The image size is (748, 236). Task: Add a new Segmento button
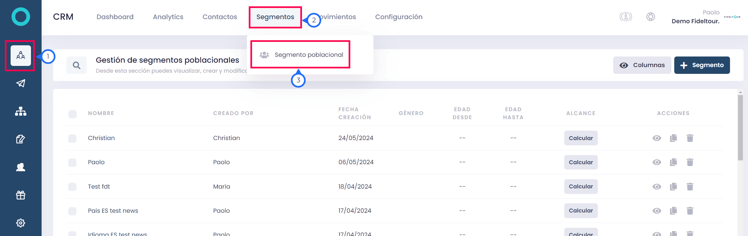[x=702, y=65]
